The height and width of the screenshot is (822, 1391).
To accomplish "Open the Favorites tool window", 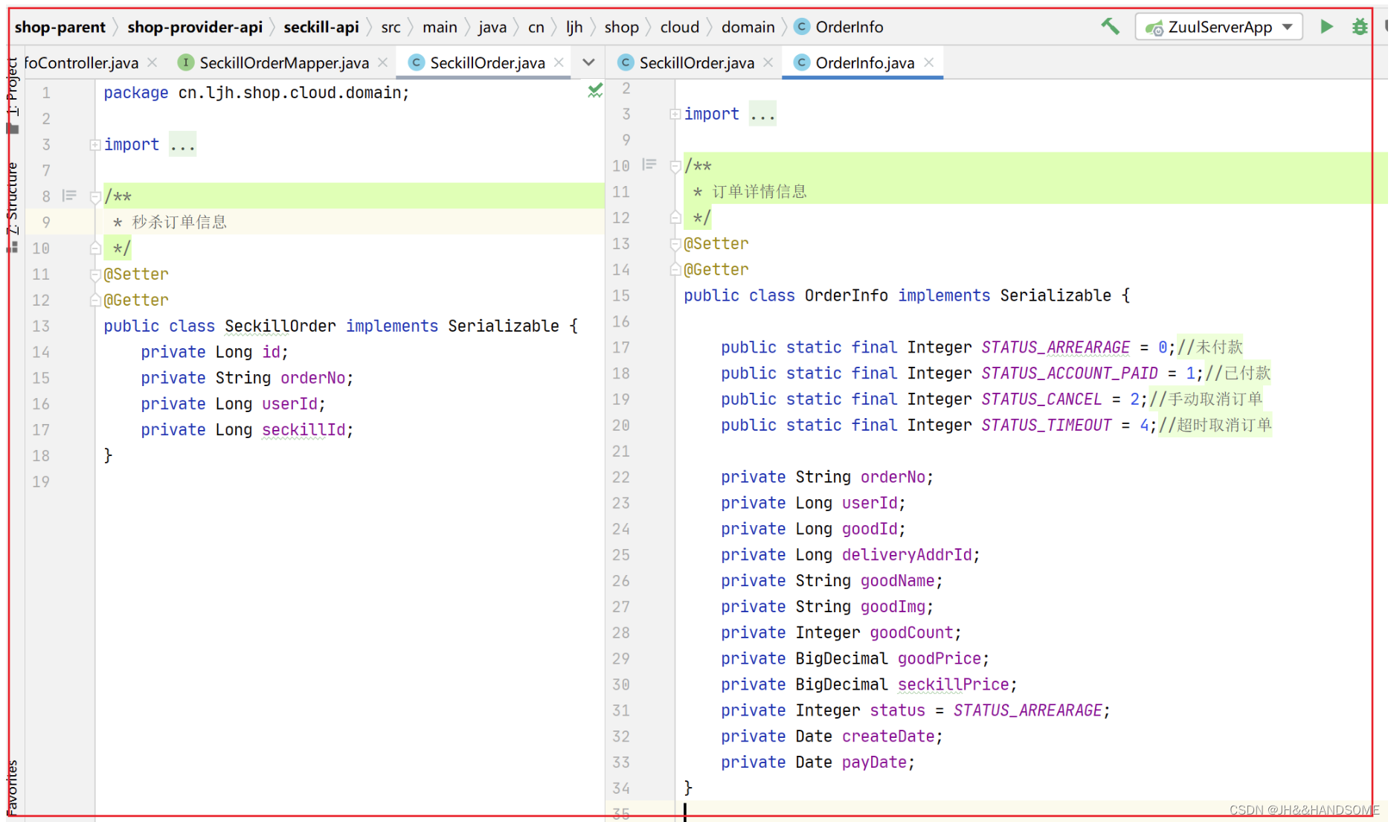I will tap(12, 789).
